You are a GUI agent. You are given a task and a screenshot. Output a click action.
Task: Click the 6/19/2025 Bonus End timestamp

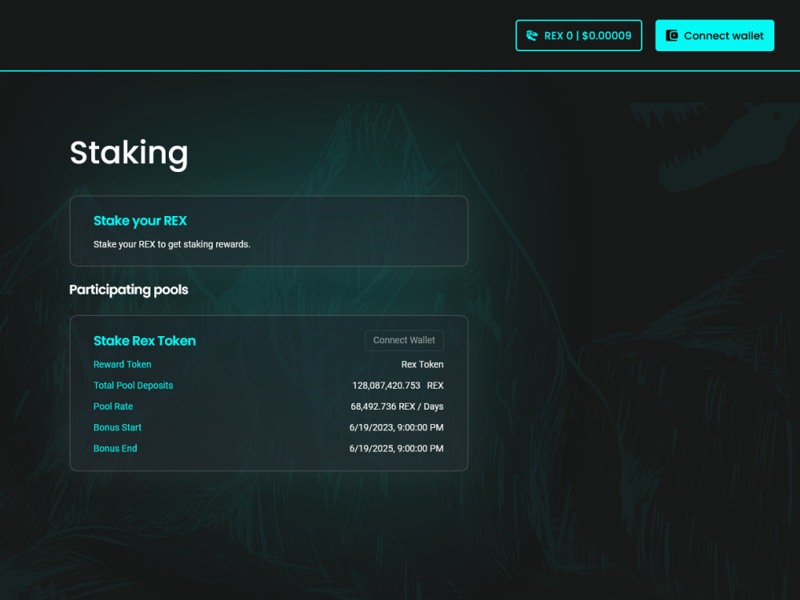click(x=396, y=448)
